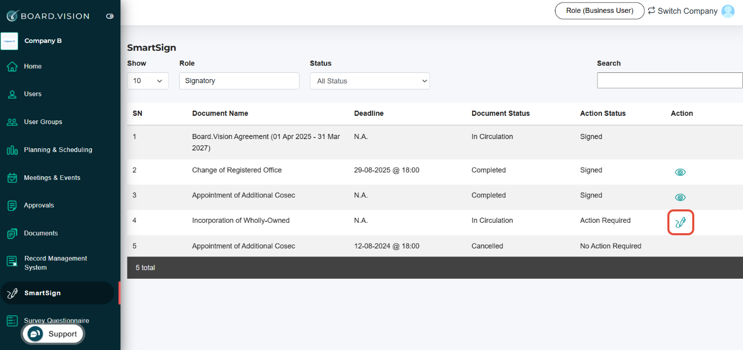This screenshot has width=743, height=350.
Task: Navigate to Planning & Scheduling
Action: (58, 150)
